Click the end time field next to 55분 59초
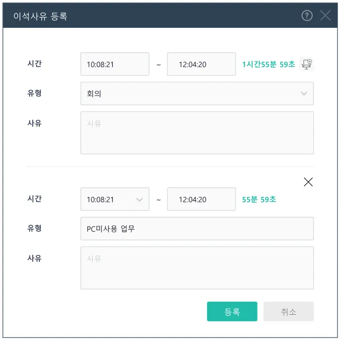 coord(201,199)
